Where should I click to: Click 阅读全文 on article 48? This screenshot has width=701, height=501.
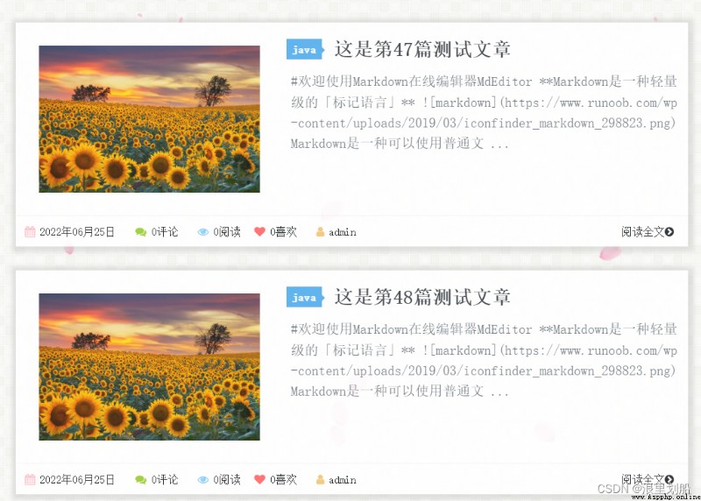[x=648, y=479]
